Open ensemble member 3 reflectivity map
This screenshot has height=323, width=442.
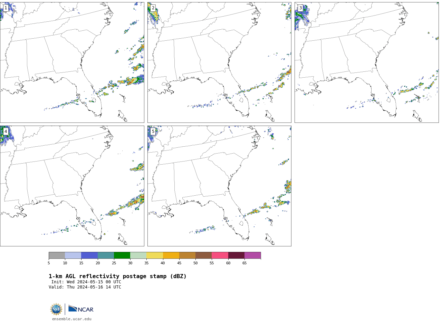point(367,62)
